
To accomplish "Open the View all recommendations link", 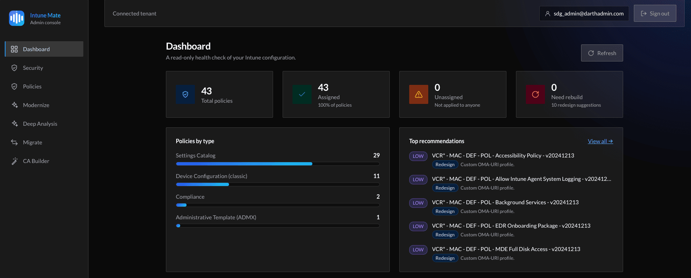I will tap(600, 141).
